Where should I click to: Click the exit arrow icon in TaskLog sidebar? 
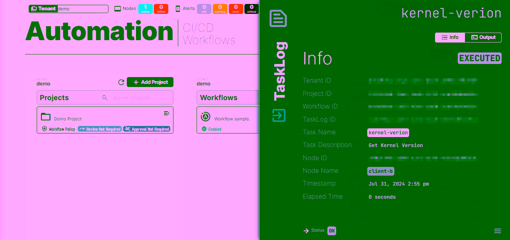click(x=278, y=115)
